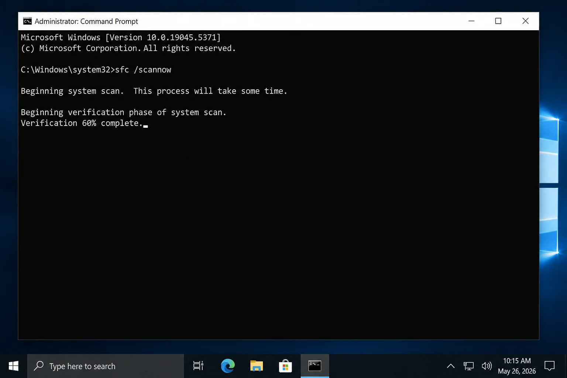Screen dimensions: 567x378
Task: Open File Explorer from the taskbar
Action: pyautogui.click(x=257, y=366)
